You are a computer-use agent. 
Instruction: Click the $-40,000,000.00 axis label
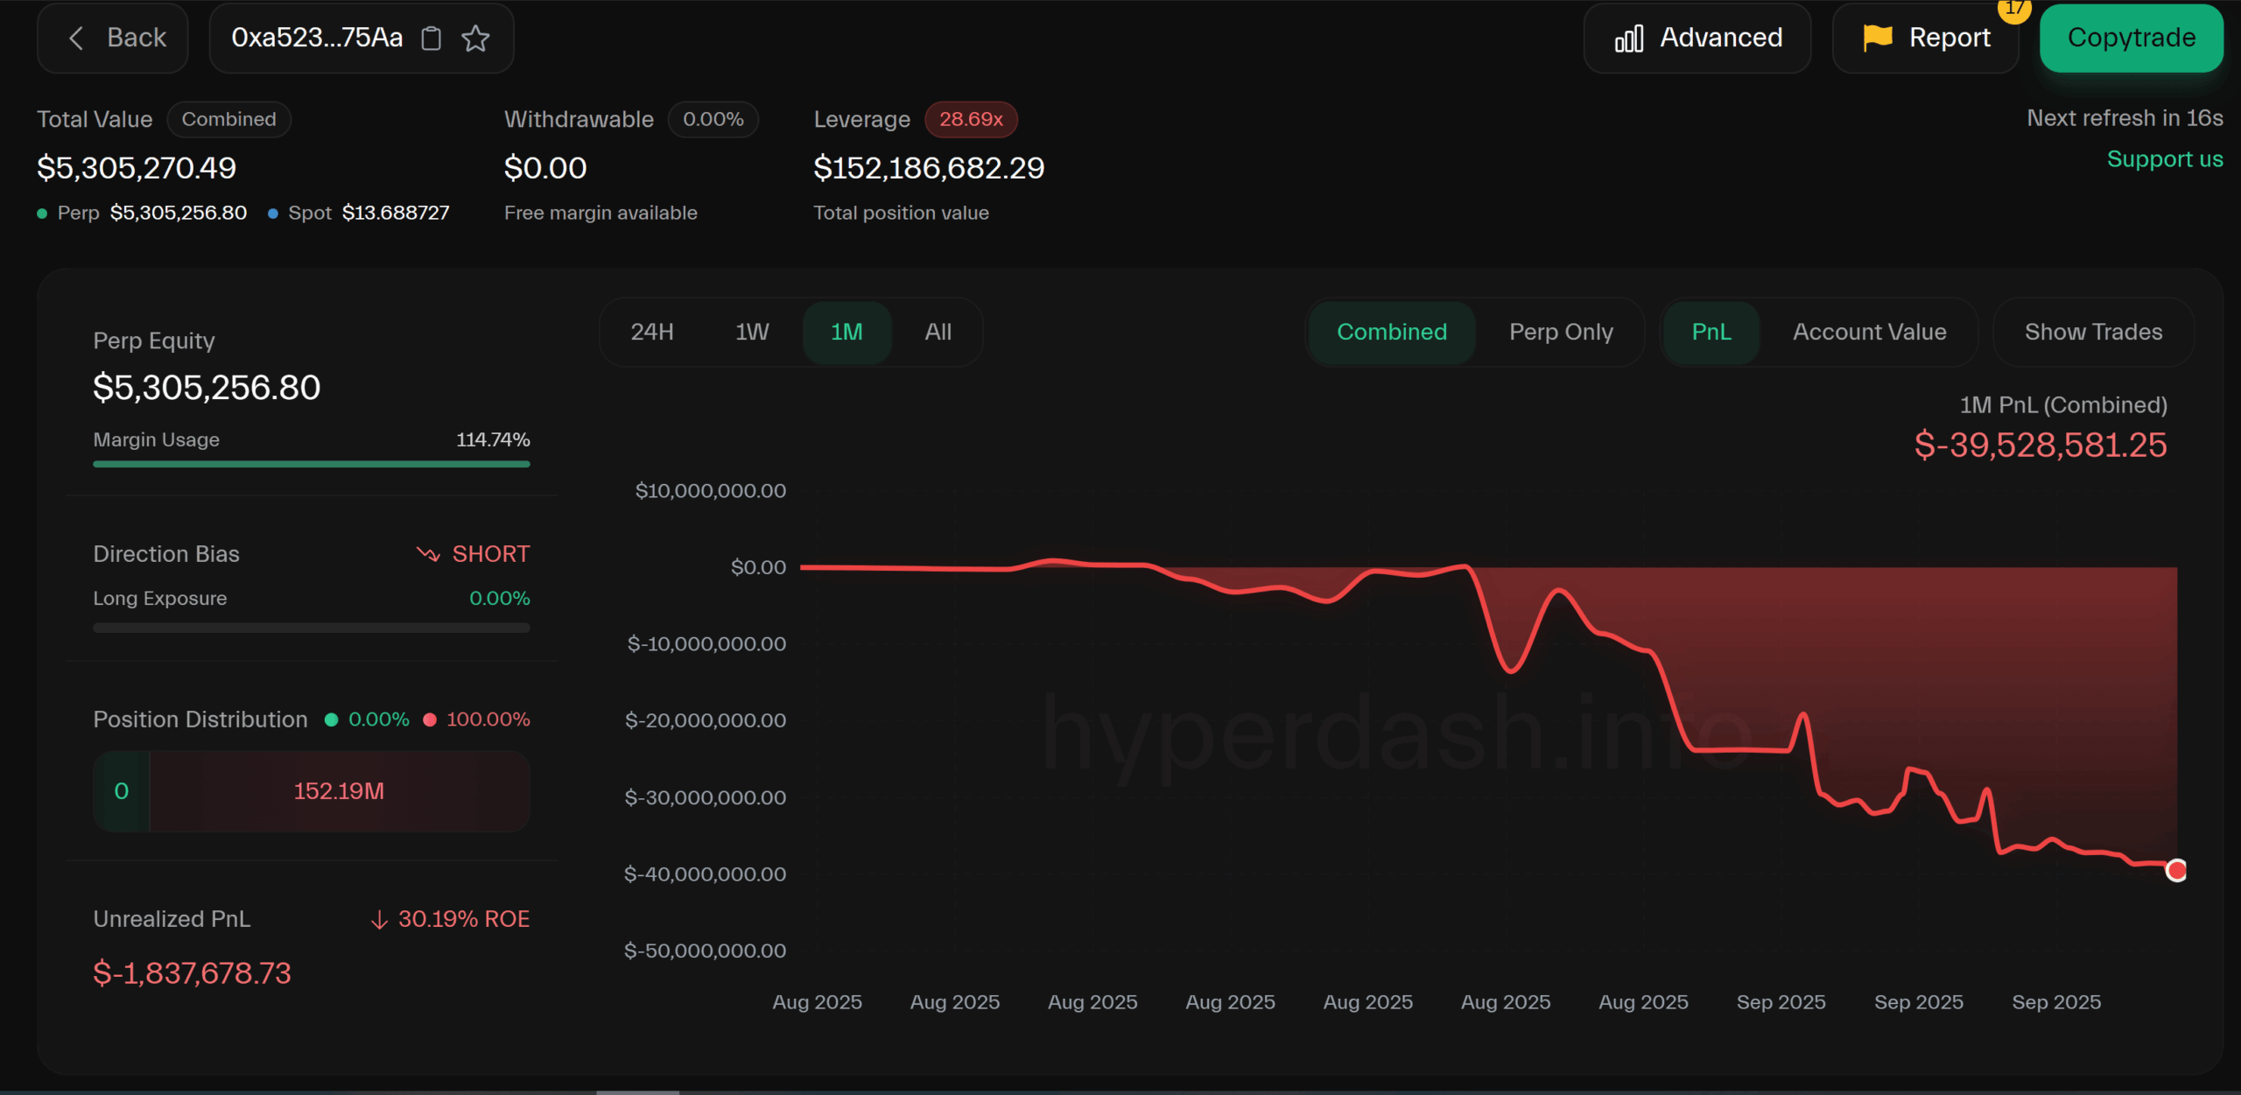[x=705, y=874]
